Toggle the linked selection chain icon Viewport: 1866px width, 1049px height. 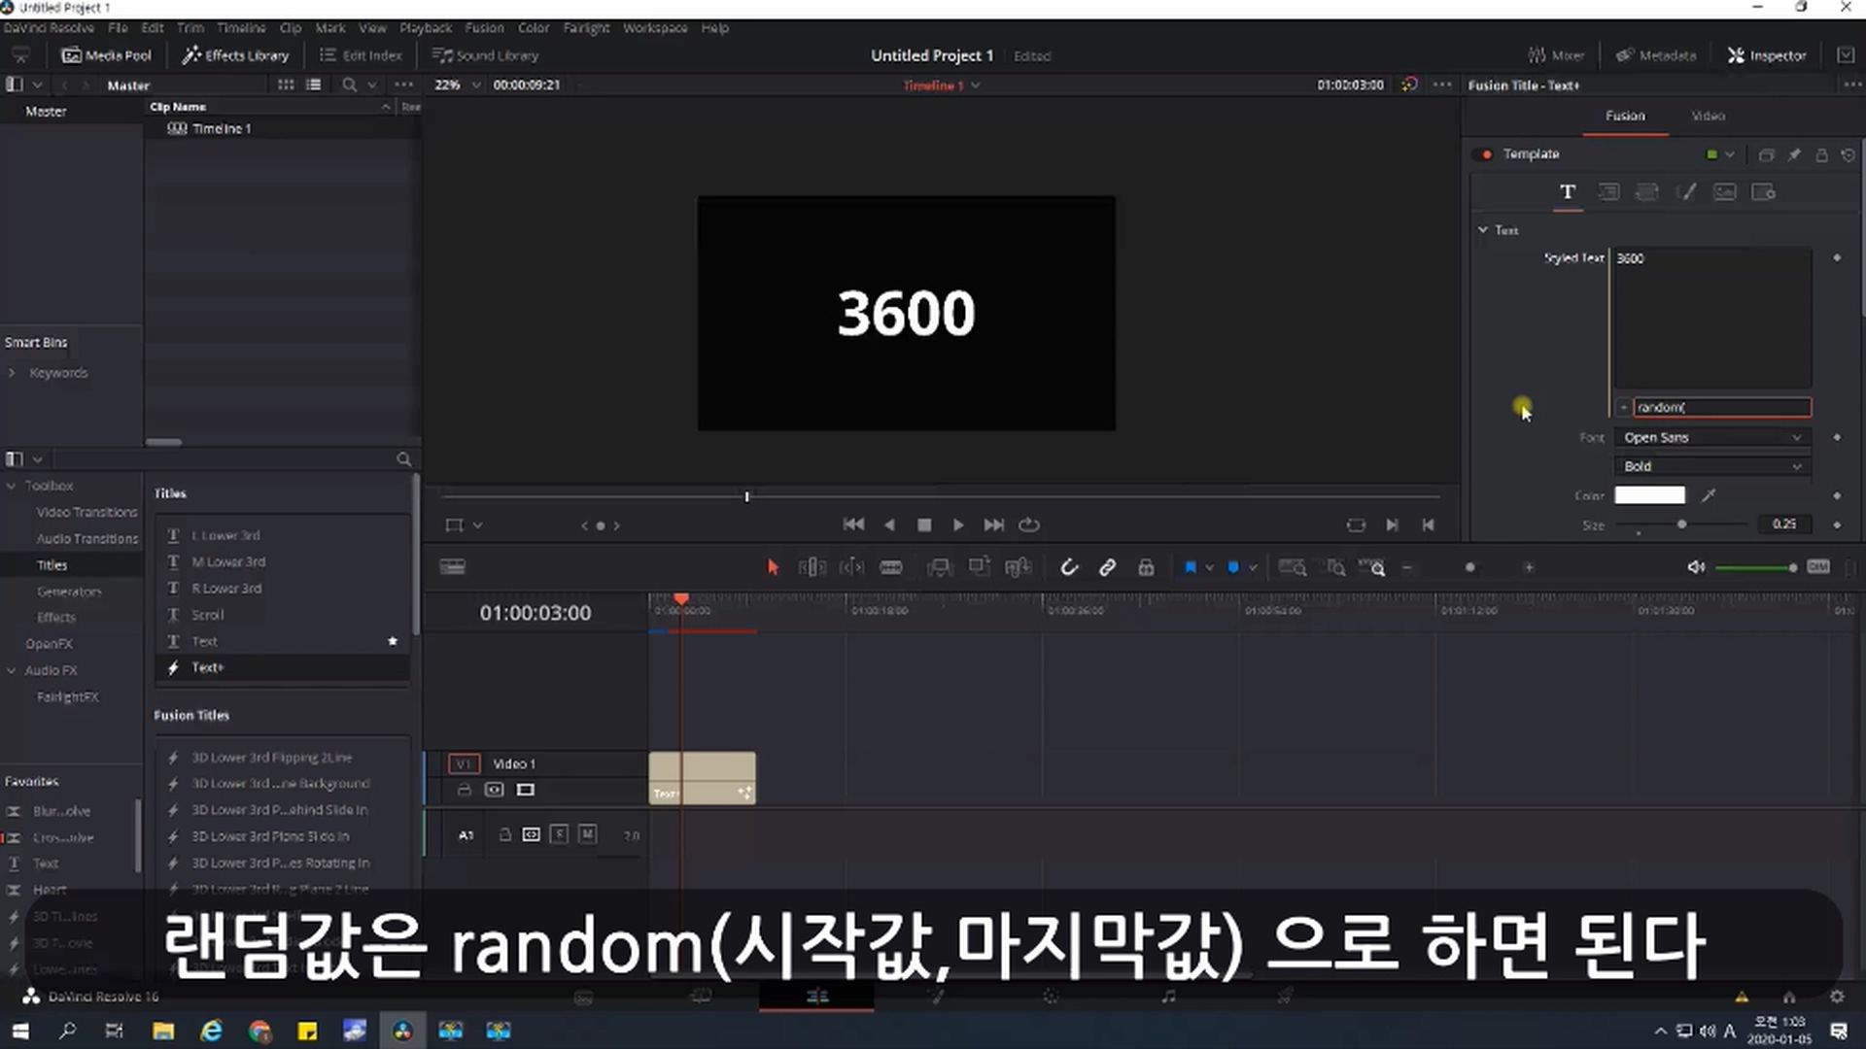pyautogui.click(x=1107, y=567)
